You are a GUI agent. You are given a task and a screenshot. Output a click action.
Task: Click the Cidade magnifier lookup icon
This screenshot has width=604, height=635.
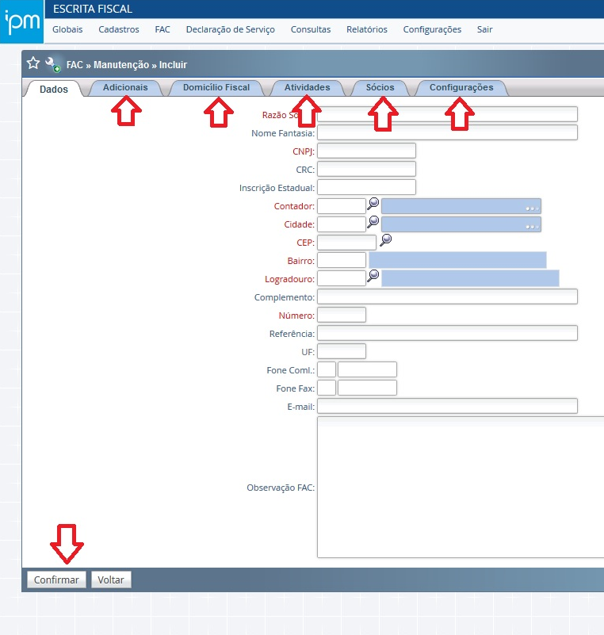(x=373, y=222)
